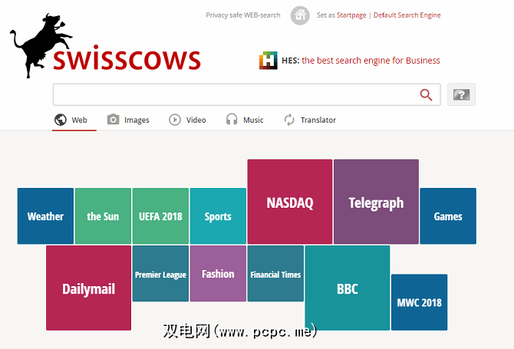The height and width of the screenshot is (349, 514).
Task: Open the 'the Sun' tile
Action: pyautogui.click(x=103, y=216)
